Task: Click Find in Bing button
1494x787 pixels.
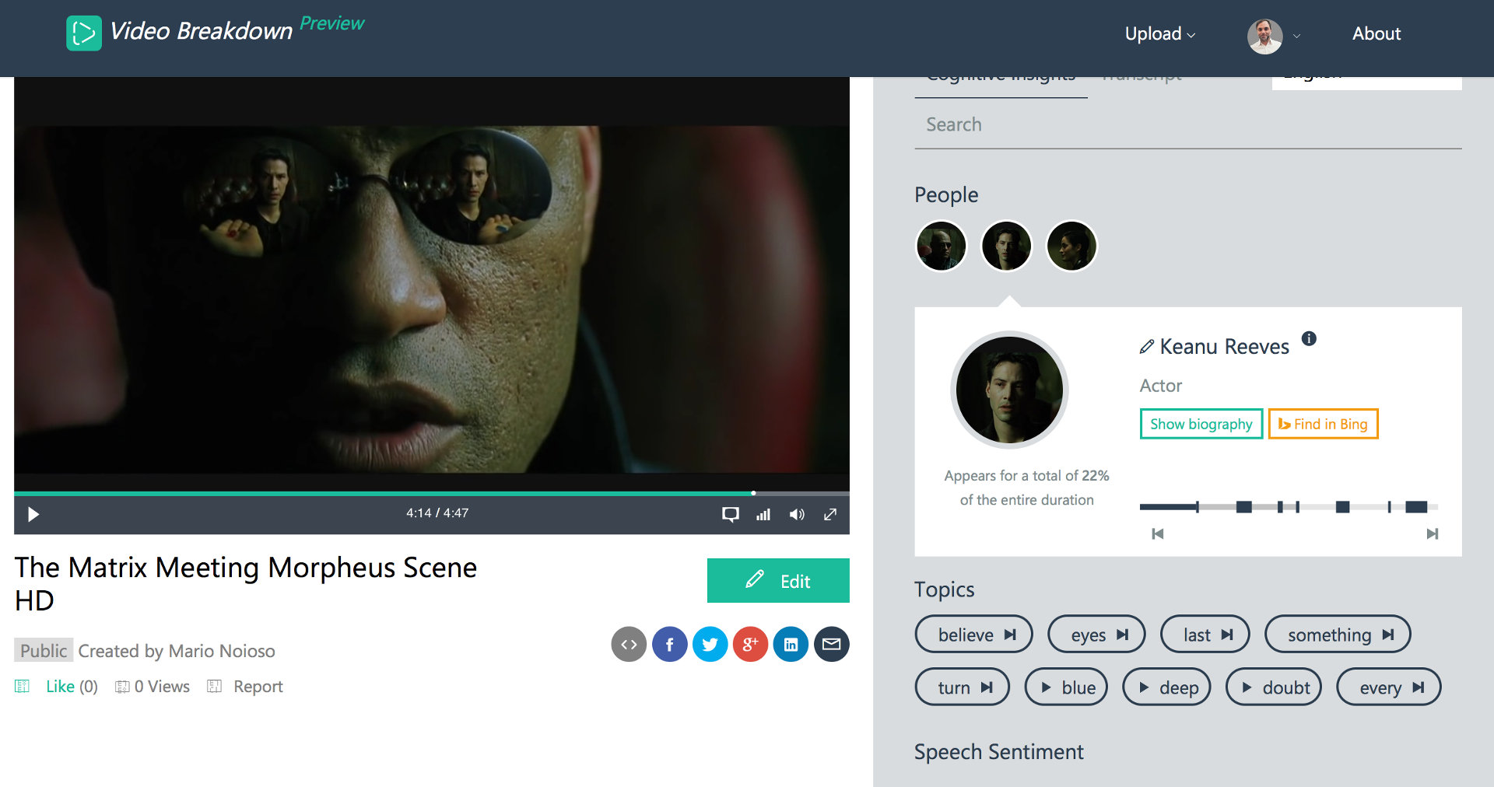Action: point(1323,424)
